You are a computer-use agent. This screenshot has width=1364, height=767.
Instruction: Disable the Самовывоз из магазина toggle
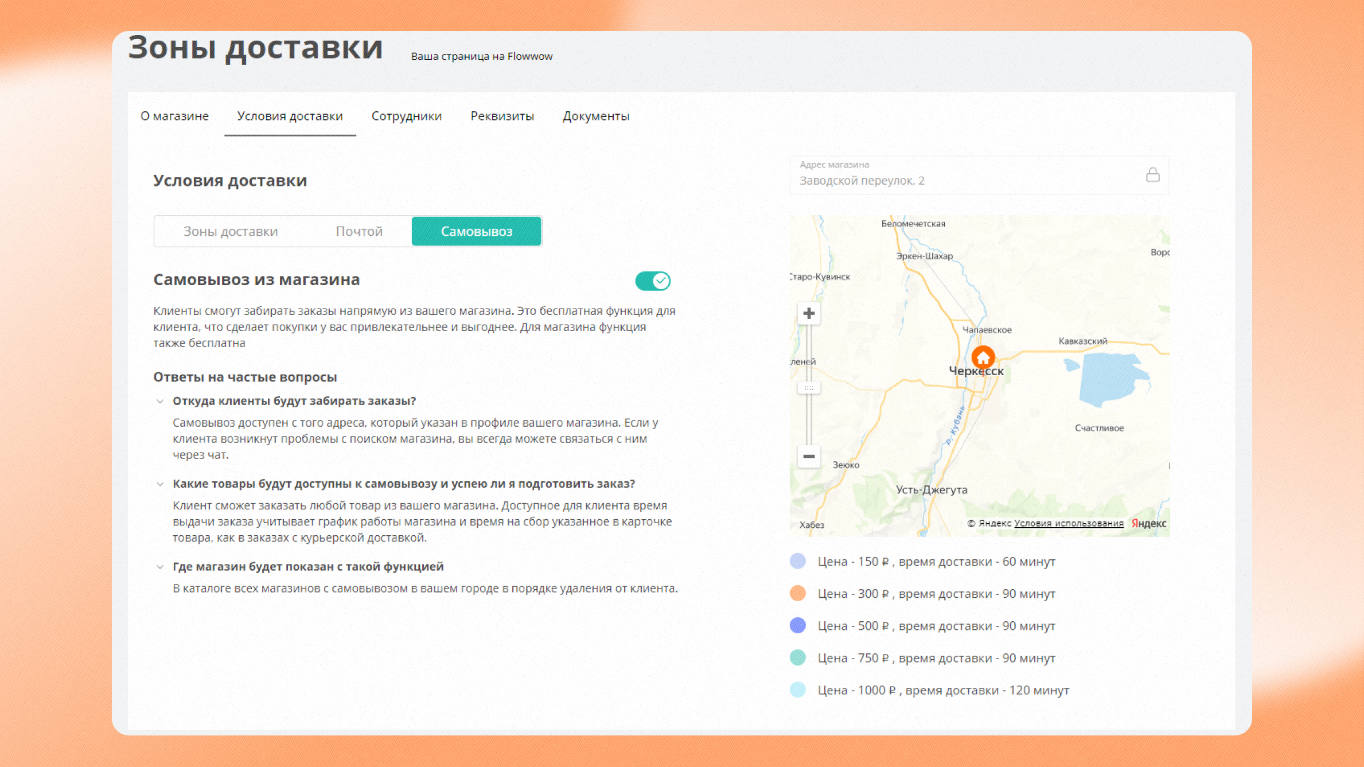pos(653,281)
